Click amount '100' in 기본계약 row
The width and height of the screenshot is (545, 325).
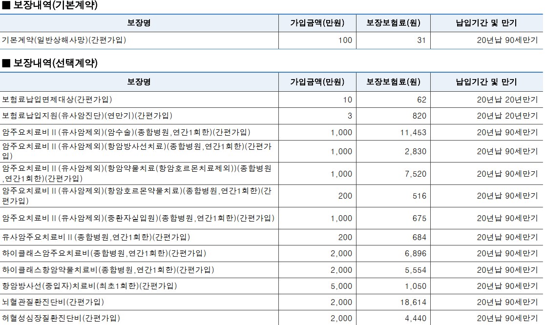click(x=345, y=41)
